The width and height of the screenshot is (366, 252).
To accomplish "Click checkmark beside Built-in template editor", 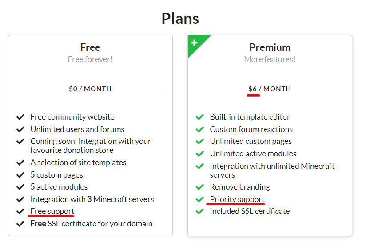I will 199,117.
